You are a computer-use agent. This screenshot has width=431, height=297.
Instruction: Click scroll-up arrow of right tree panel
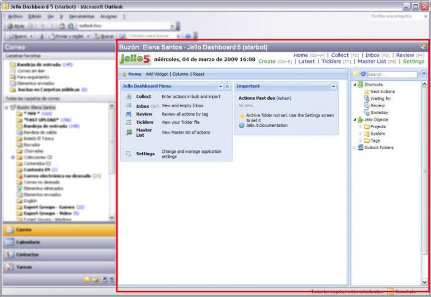click(424, 84)
